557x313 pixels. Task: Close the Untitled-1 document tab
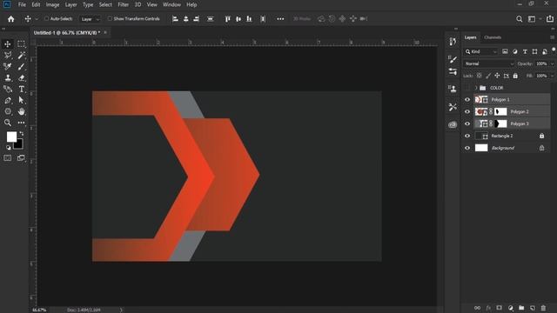[x=105, y=33]
